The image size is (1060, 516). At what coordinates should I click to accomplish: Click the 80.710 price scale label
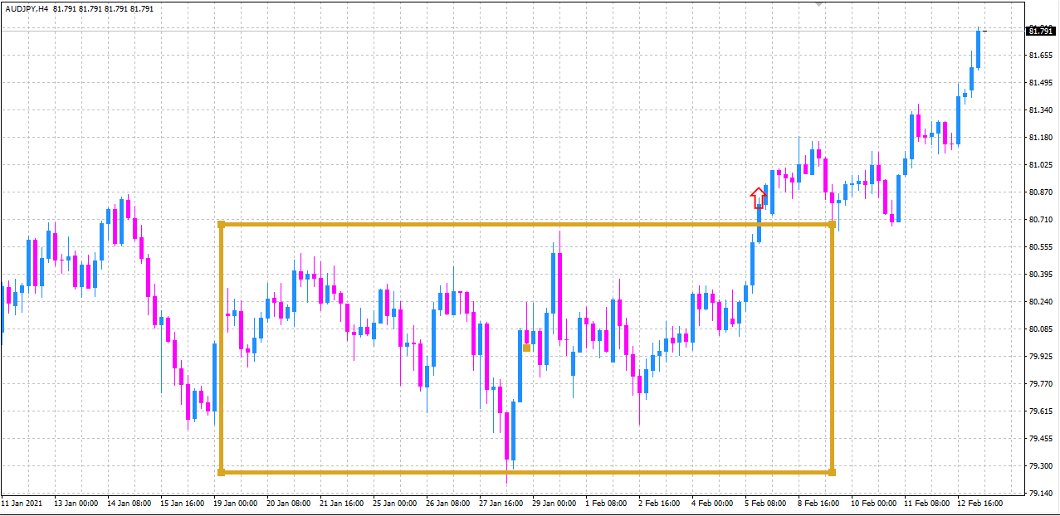(1040, 220)
